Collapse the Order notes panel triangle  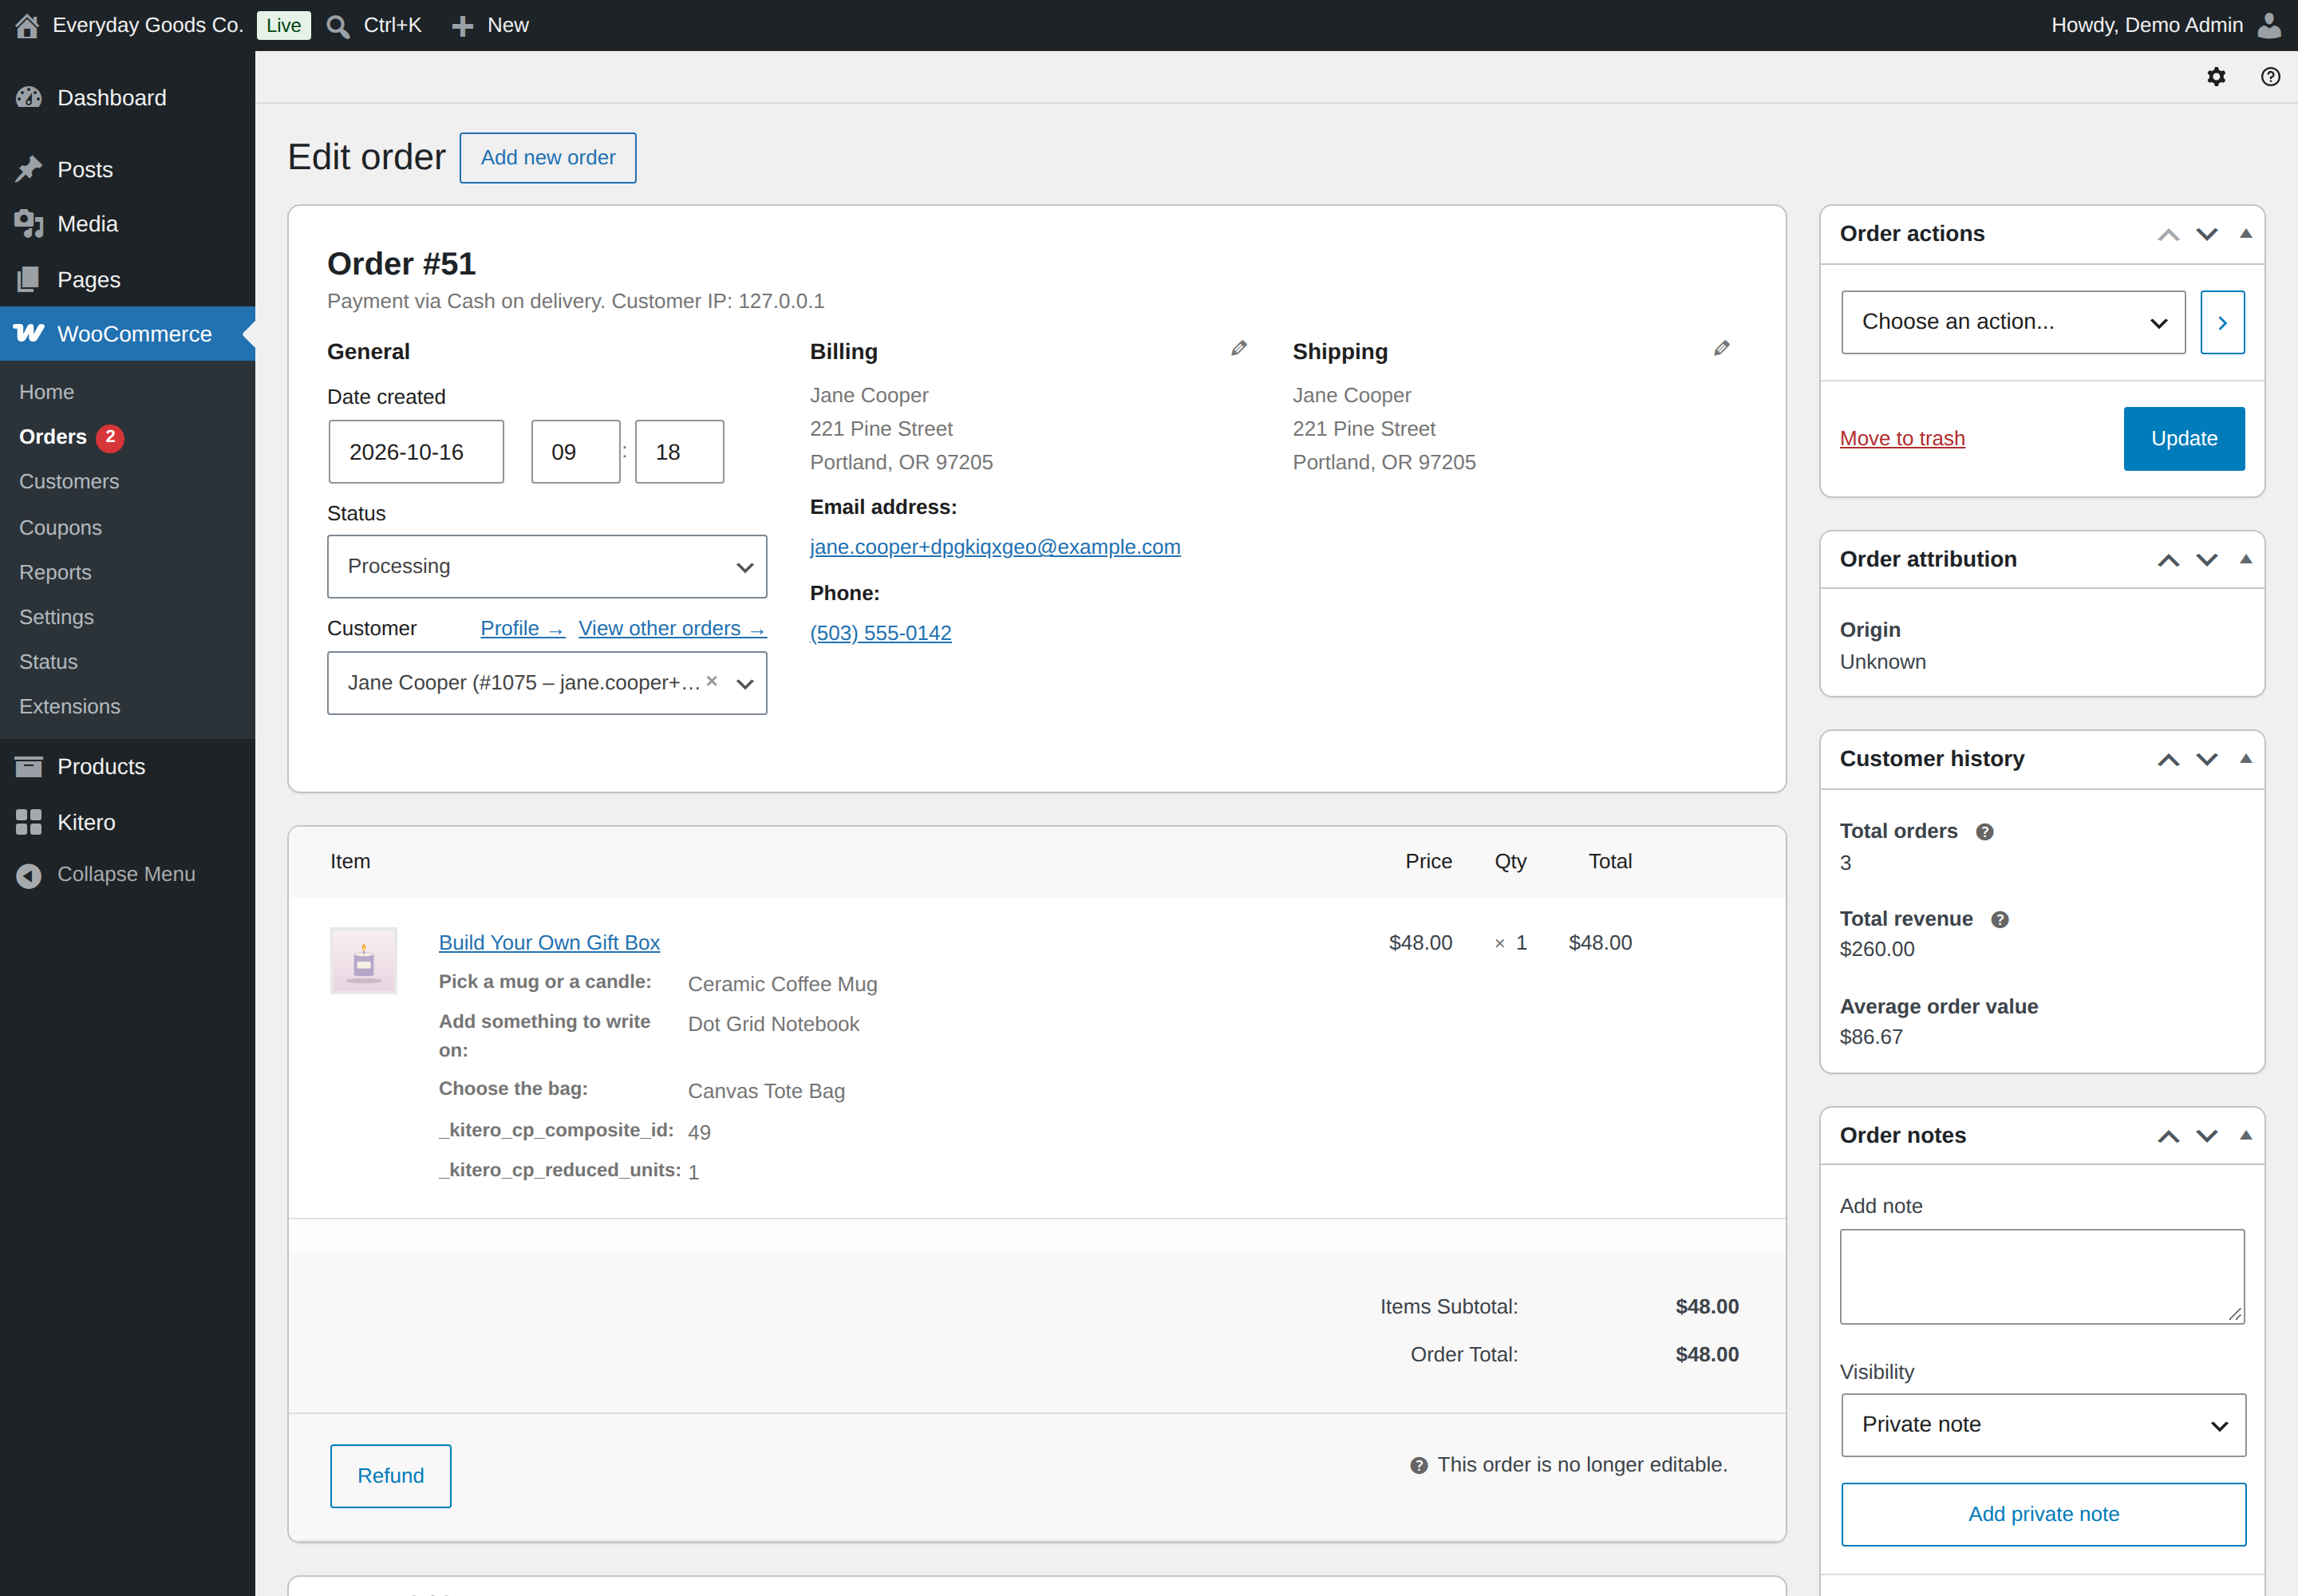(2246, 1136)
